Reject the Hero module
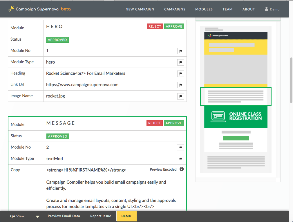This screenshot has width=293, height=222. [155, 26]
